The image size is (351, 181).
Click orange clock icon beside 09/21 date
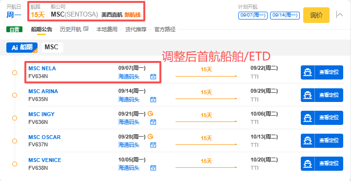(x=151, y=114)
